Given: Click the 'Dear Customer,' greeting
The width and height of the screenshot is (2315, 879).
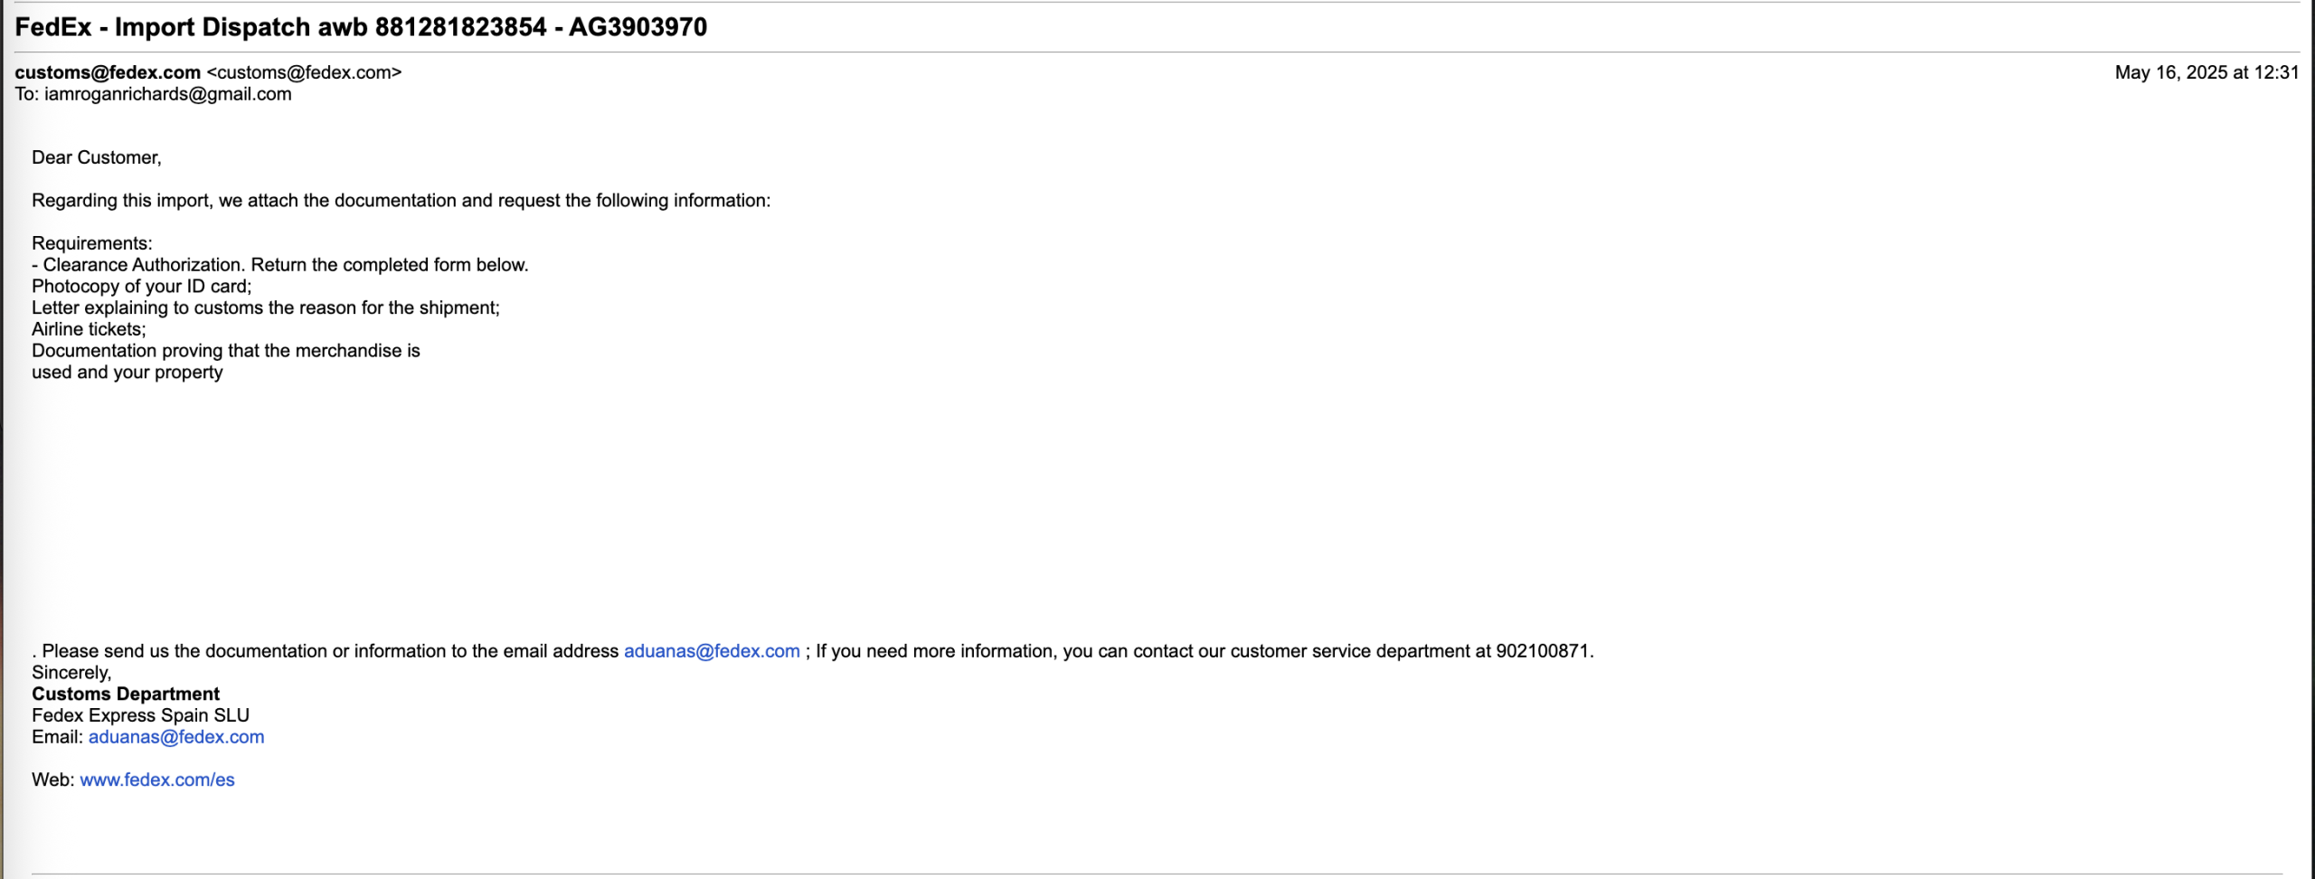Looking at the screenshot, I should pyautogui.click(x=97, y=157).
